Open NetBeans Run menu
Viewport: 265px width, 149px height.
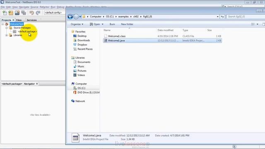[53, 7]
